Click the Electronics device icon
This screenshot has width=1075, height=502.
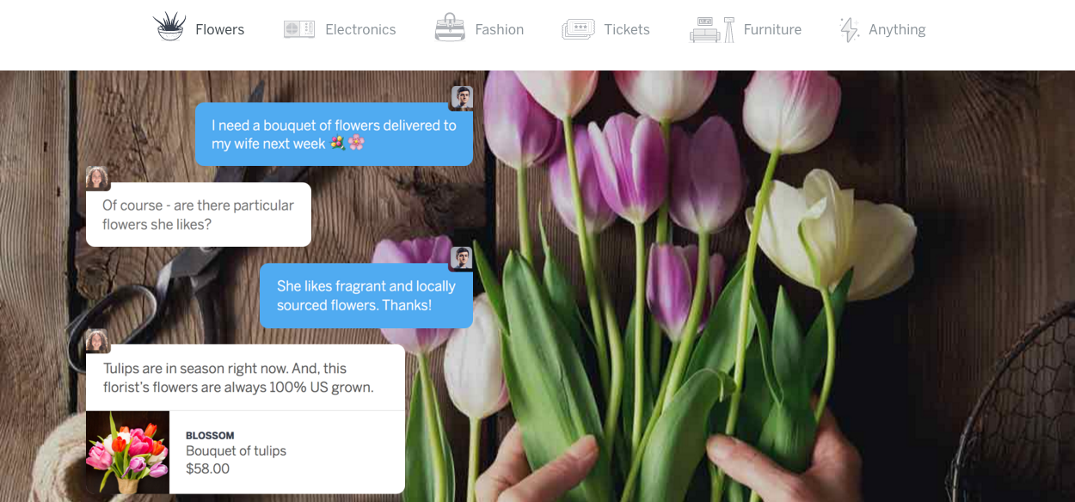299,29
